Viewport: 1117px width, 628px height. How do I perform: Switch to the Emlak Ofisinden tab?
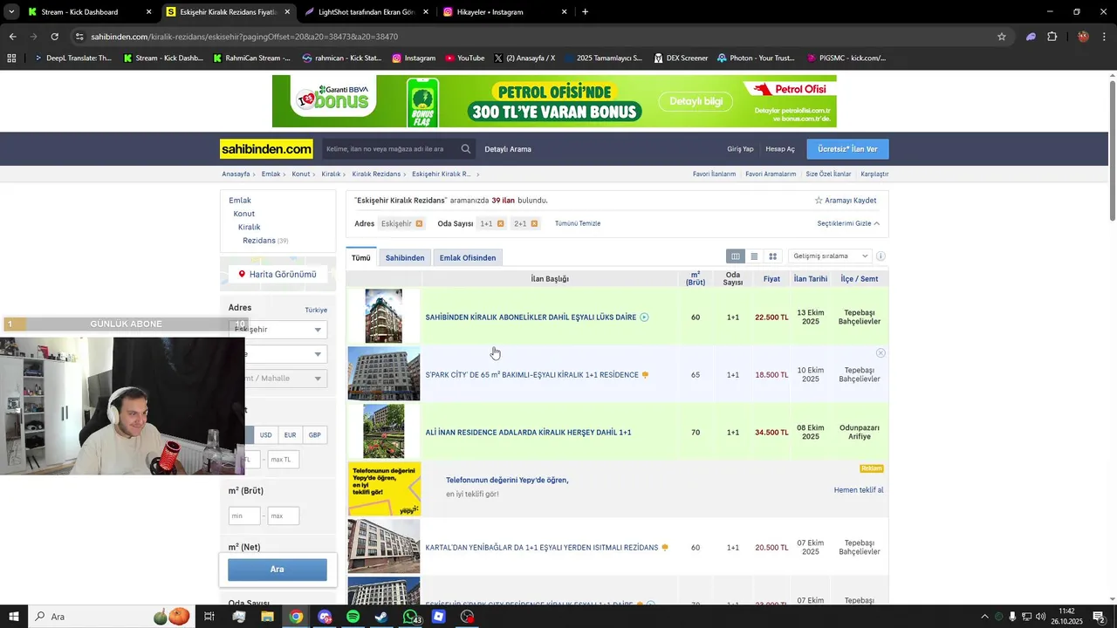tap(468, 258)
